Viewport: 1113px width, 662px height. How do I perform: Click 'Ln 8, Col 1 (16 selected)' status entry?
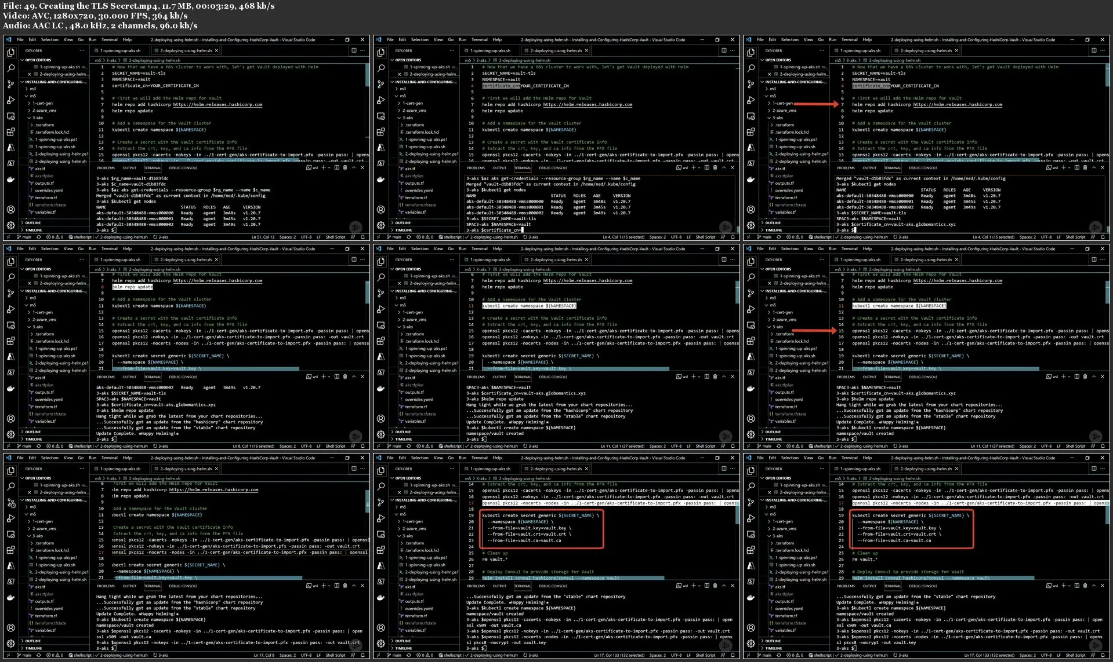pyautogui.click(x=253, y=446)
